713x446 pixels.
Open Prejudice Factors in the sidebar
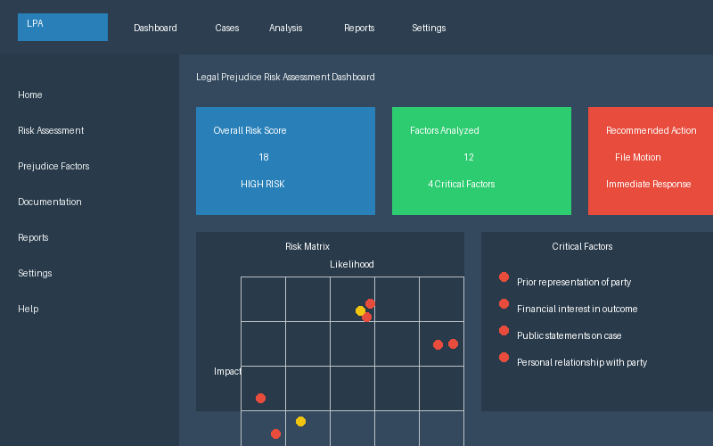point(53,166)
